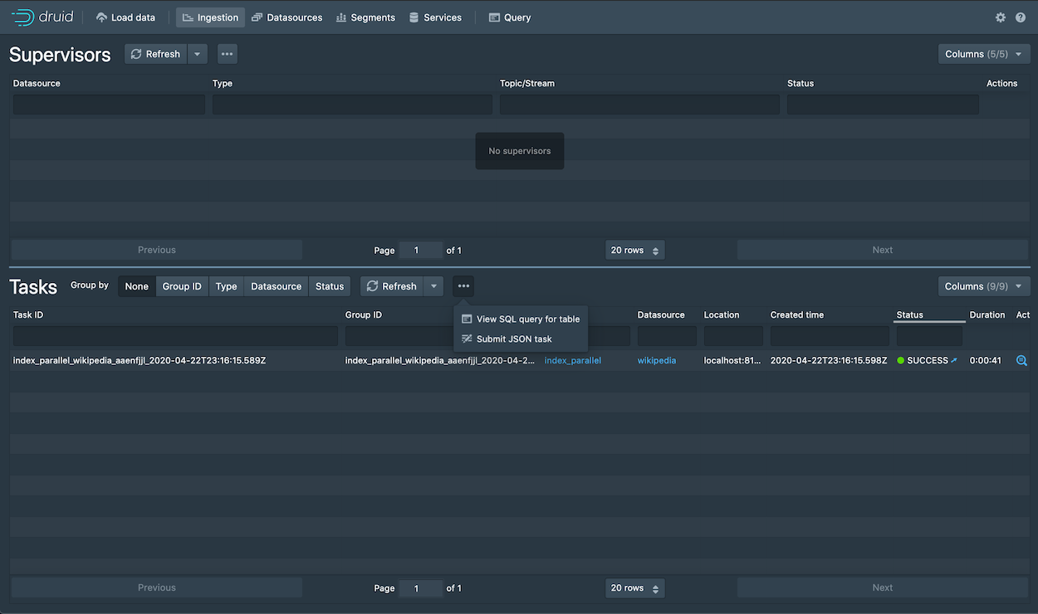Group tasks by Datasource
The height and width of the screenshot is (614, 1038).
click(x=276, y=285)
